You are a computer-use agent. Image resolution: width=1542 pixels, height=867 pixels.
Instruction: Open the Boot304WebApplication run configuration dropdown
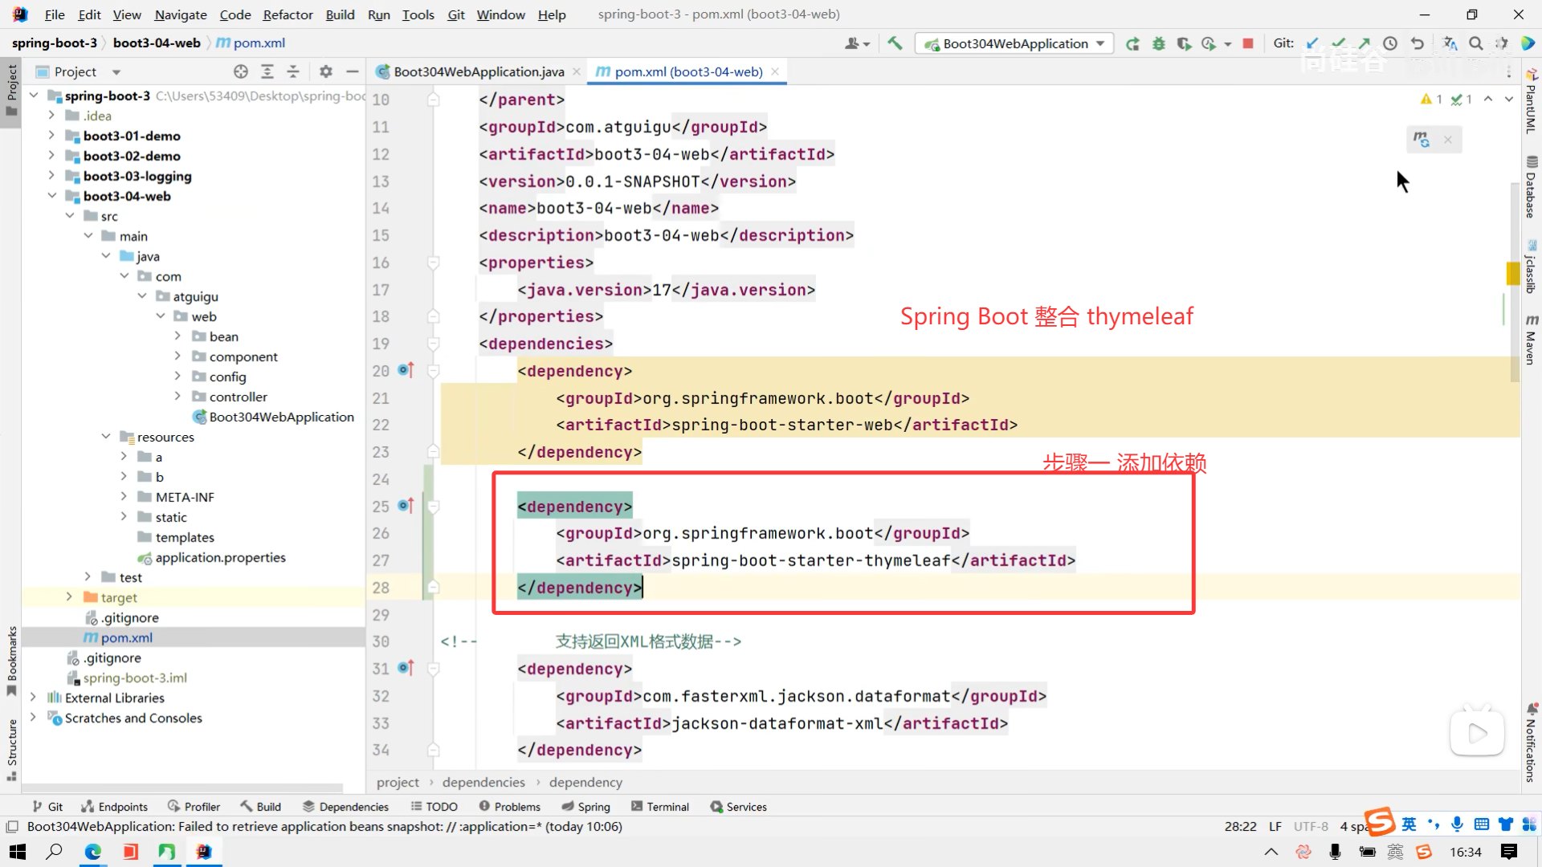click(1014, 43)
